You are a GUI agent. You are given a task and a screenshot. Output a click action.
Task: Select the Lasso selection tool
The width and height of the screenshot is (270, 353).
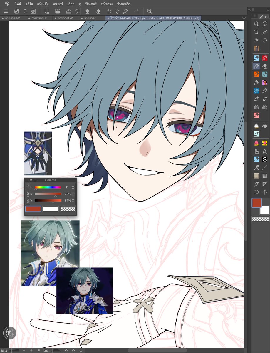pos(264,24)
